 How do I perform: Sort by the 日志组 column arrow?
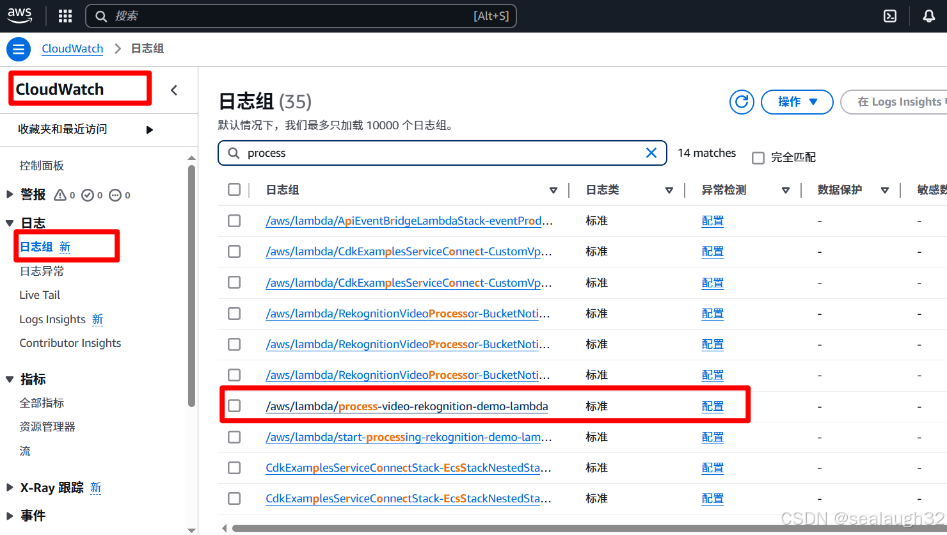(x=553, y=190)
